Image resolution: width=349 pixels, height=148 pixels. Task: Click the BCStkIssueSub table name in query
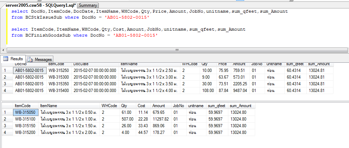click(x=43, y=17)
